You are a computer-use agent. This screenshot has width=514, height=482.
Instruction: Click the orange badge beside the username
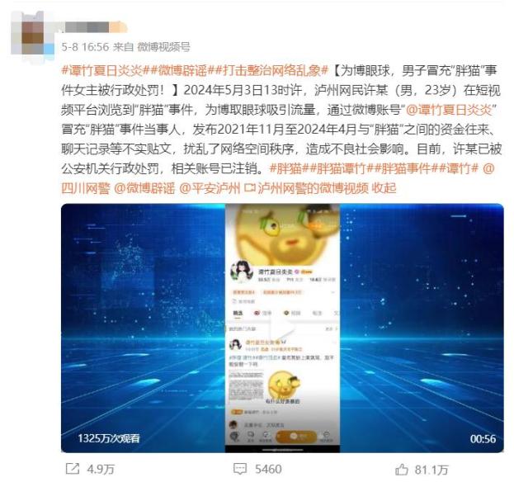pyautogui.click(x=118, y=27)
